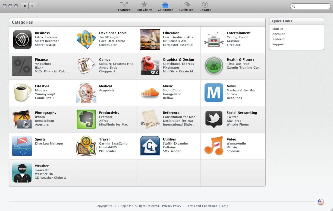Go forward with the right arrow button
The height and width of the screenshot is (211, 333).
pyautogui.click(x=32, y=6)
